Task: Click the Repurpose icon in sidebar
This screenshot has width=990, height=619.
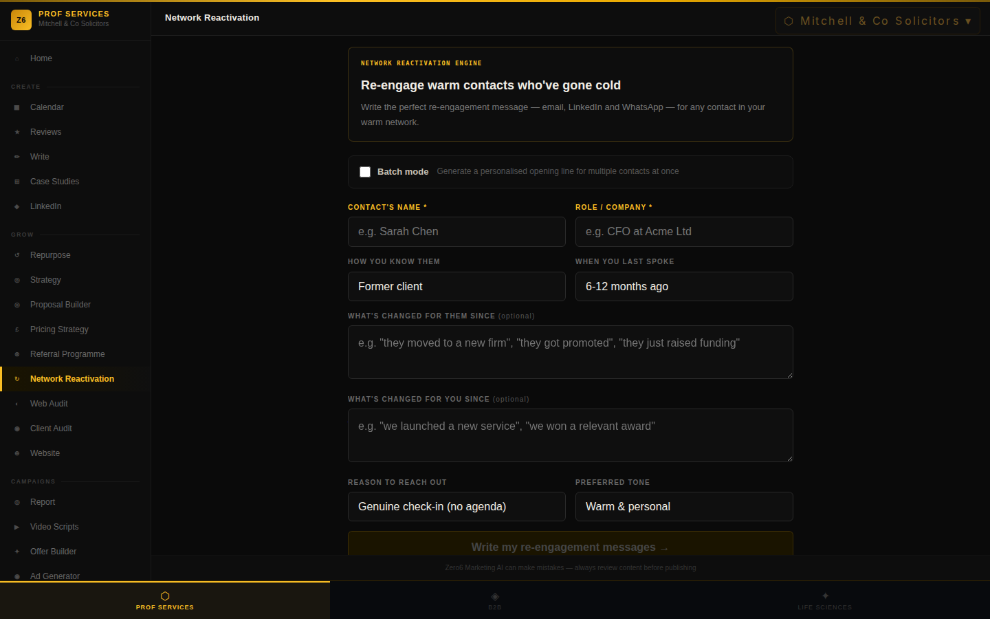Action: pos(16,256)
